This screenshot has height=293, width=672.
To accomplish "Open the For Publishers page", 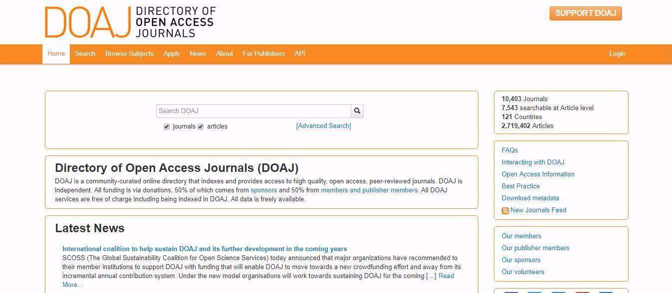I will click(264, 54).
